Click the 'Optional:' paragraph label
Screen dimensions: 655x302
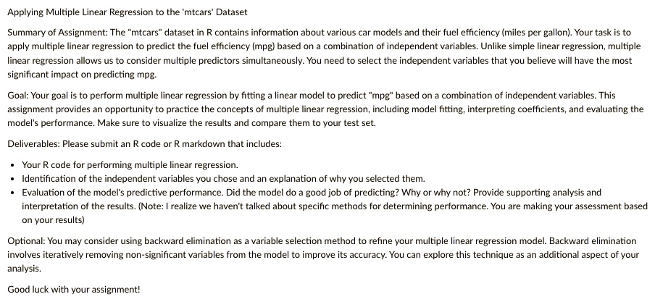[26, 241]
